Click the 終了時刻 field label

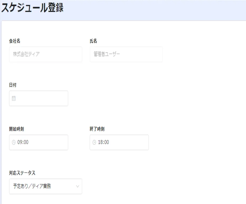[x=97, y=129]
